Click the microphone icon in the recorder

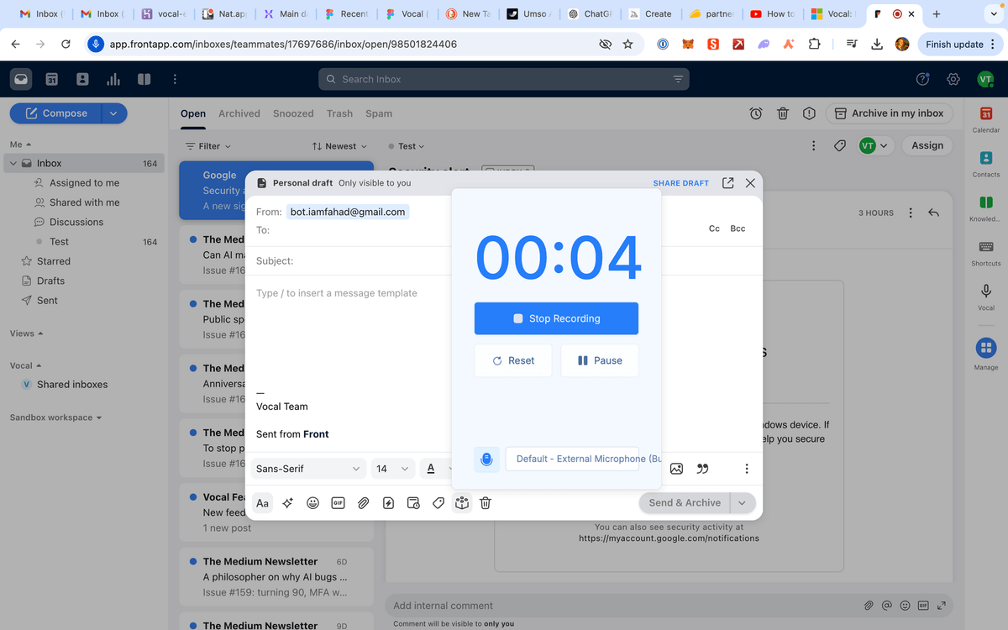click(486, 459)
